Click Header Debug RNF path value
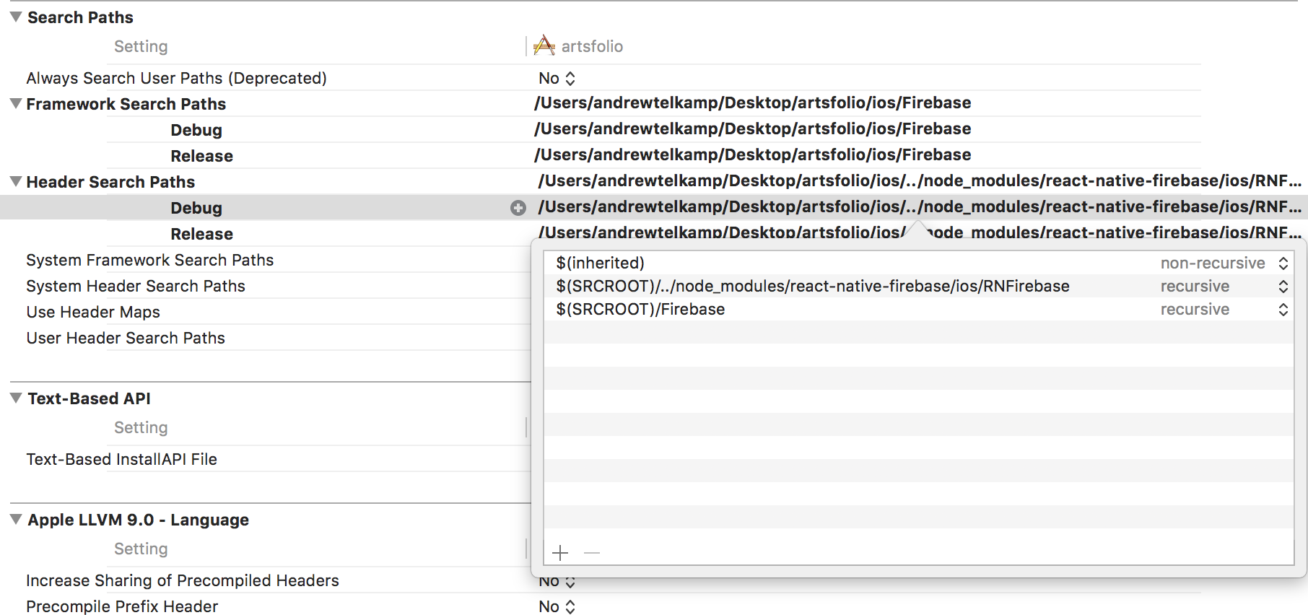This screenshot has width=1308, height=615. point(920,207)
